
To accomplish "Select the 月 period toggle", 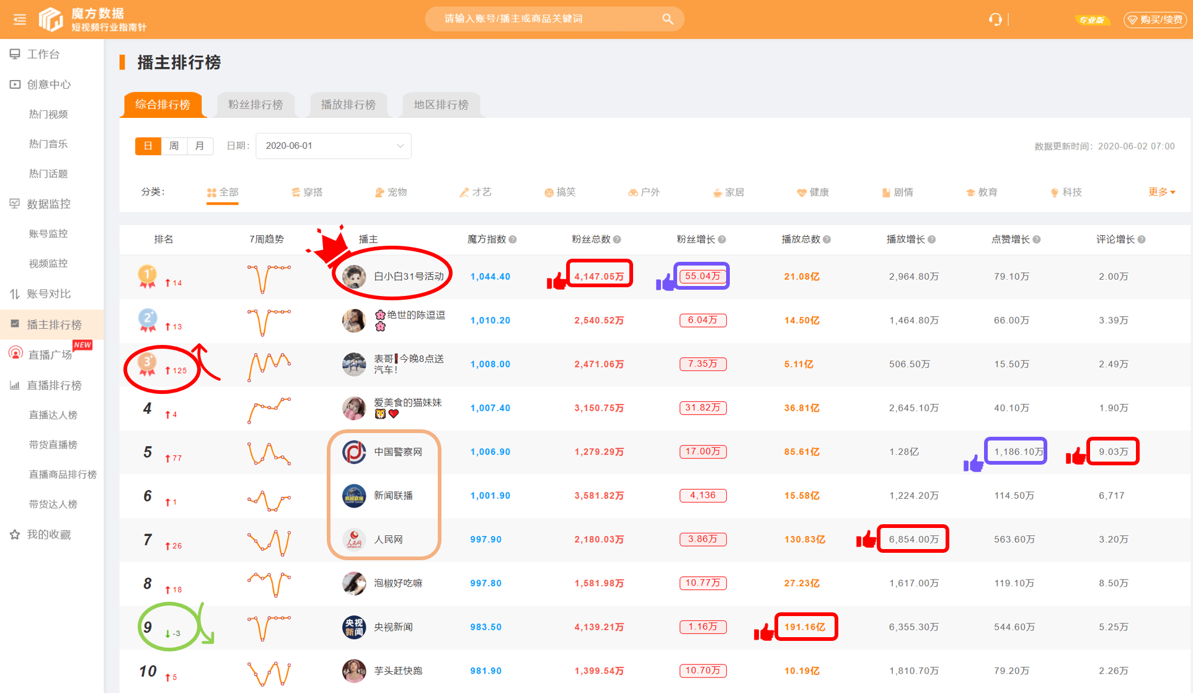I will tap(200, 146).
